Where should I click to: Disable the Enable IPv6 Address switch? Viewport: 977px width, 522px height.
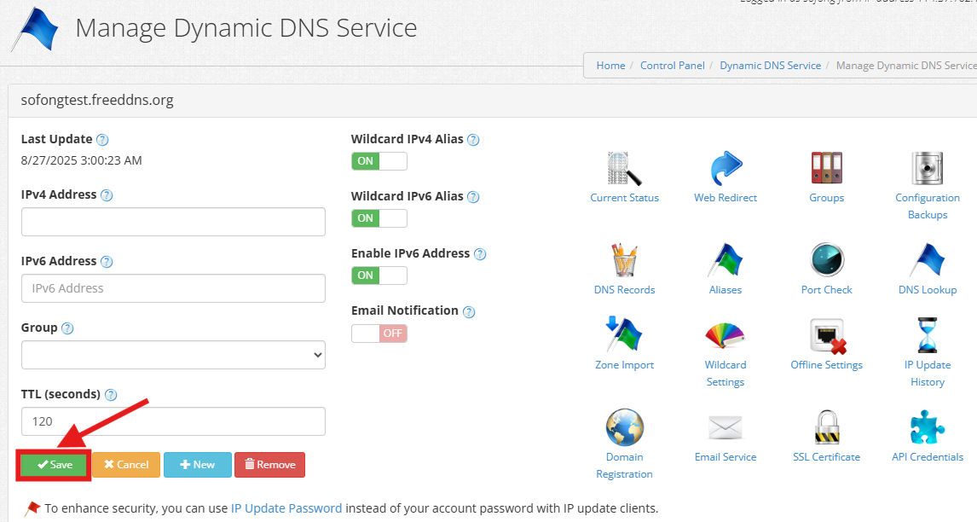379,275
